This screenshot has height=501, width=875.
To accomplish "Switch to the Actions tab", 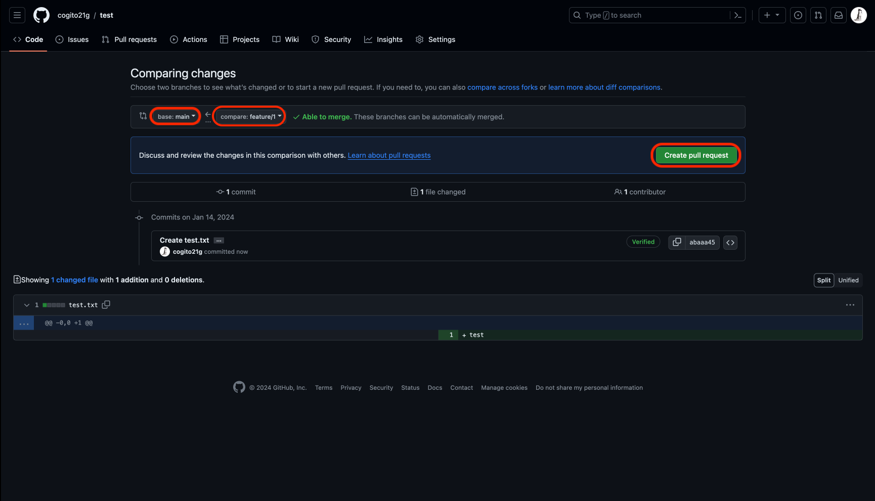I will [189, 39].
